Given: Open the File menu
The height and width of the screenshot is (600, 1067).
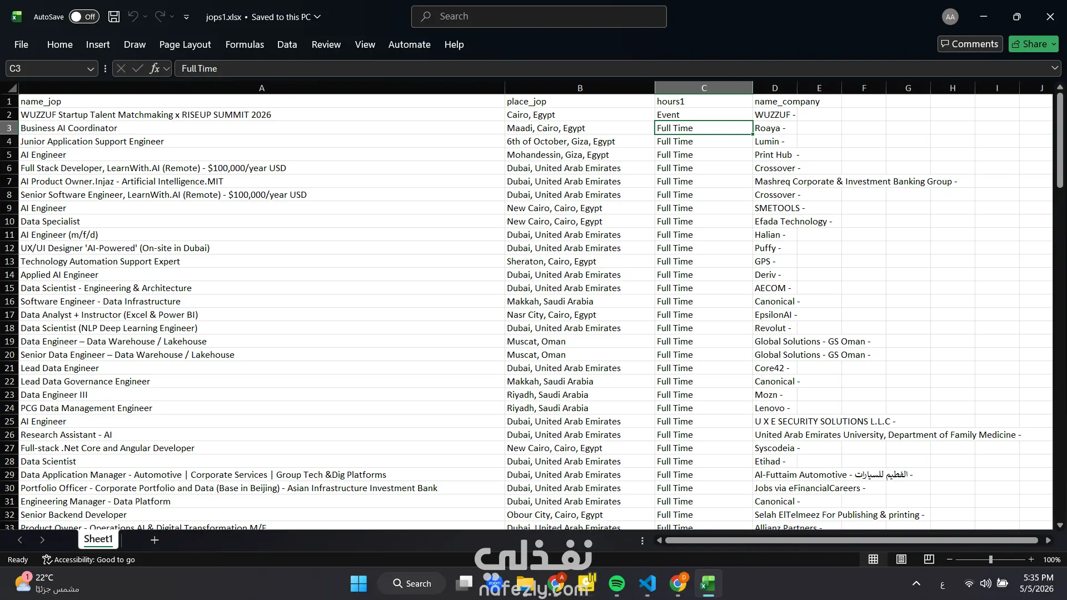Looking at the screenshot, I should coord(21,44).
